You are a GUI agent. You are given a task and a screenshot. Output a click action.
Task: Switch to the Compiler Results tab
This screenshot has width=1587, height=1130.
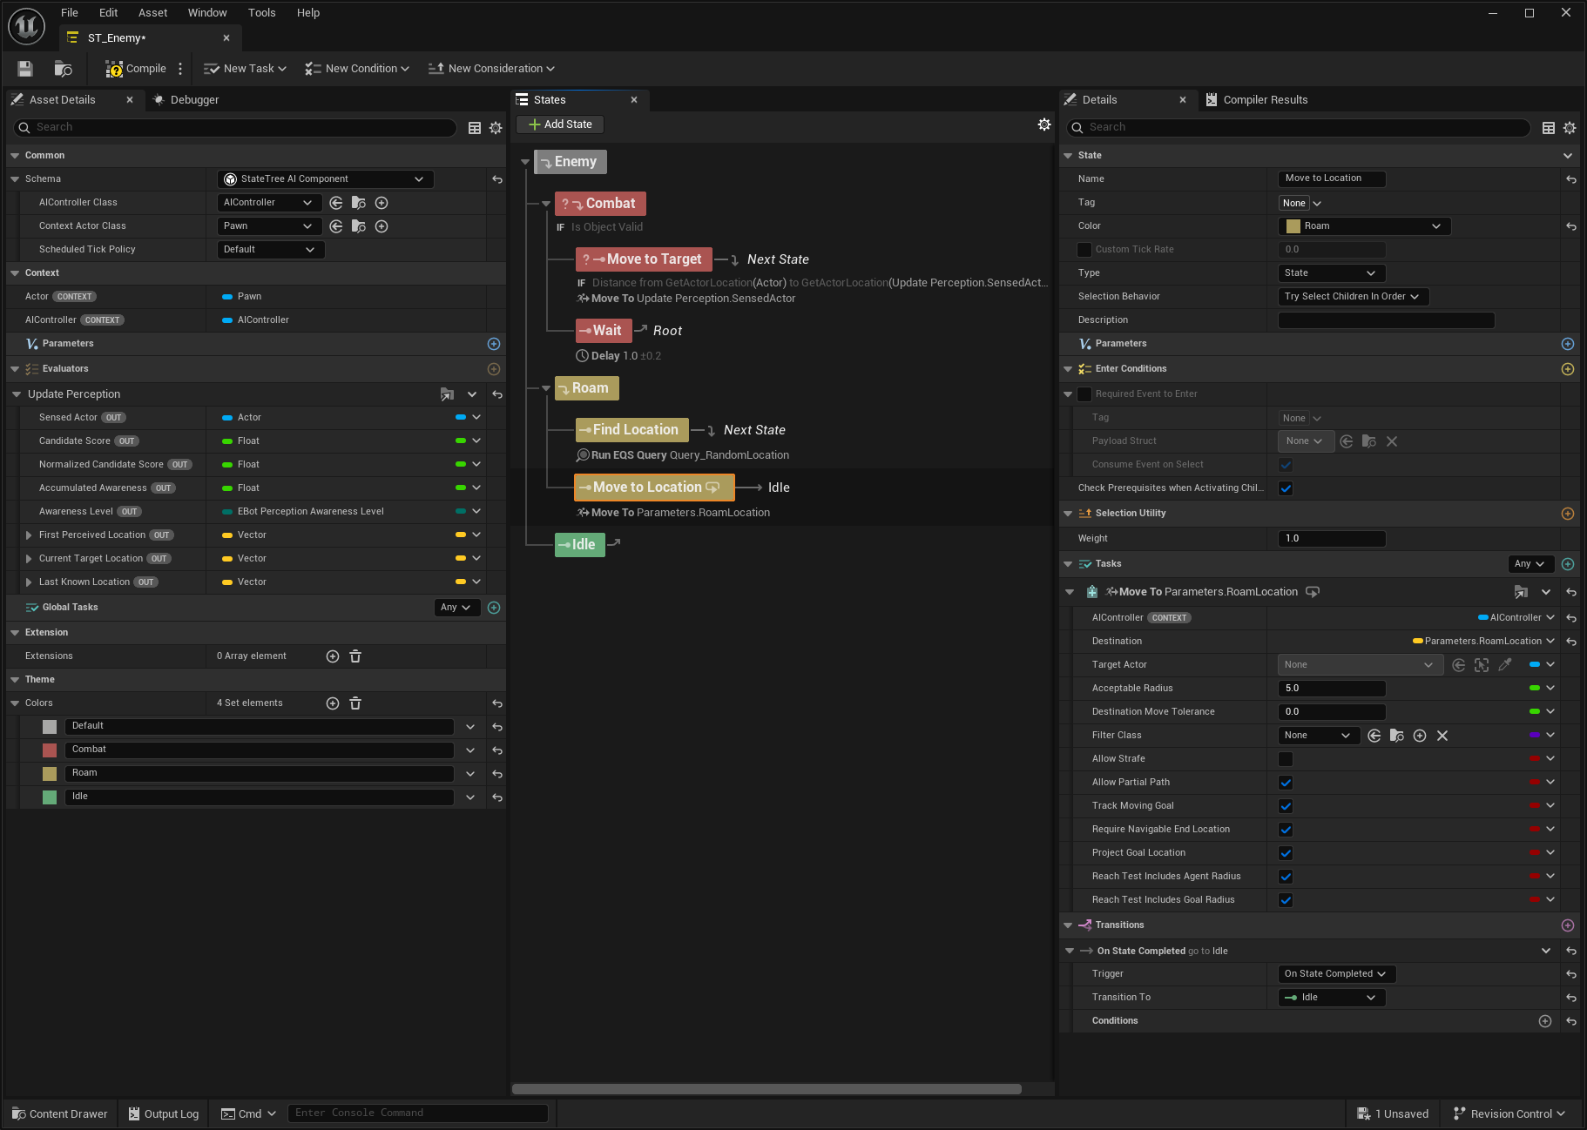pos(1264,100)
